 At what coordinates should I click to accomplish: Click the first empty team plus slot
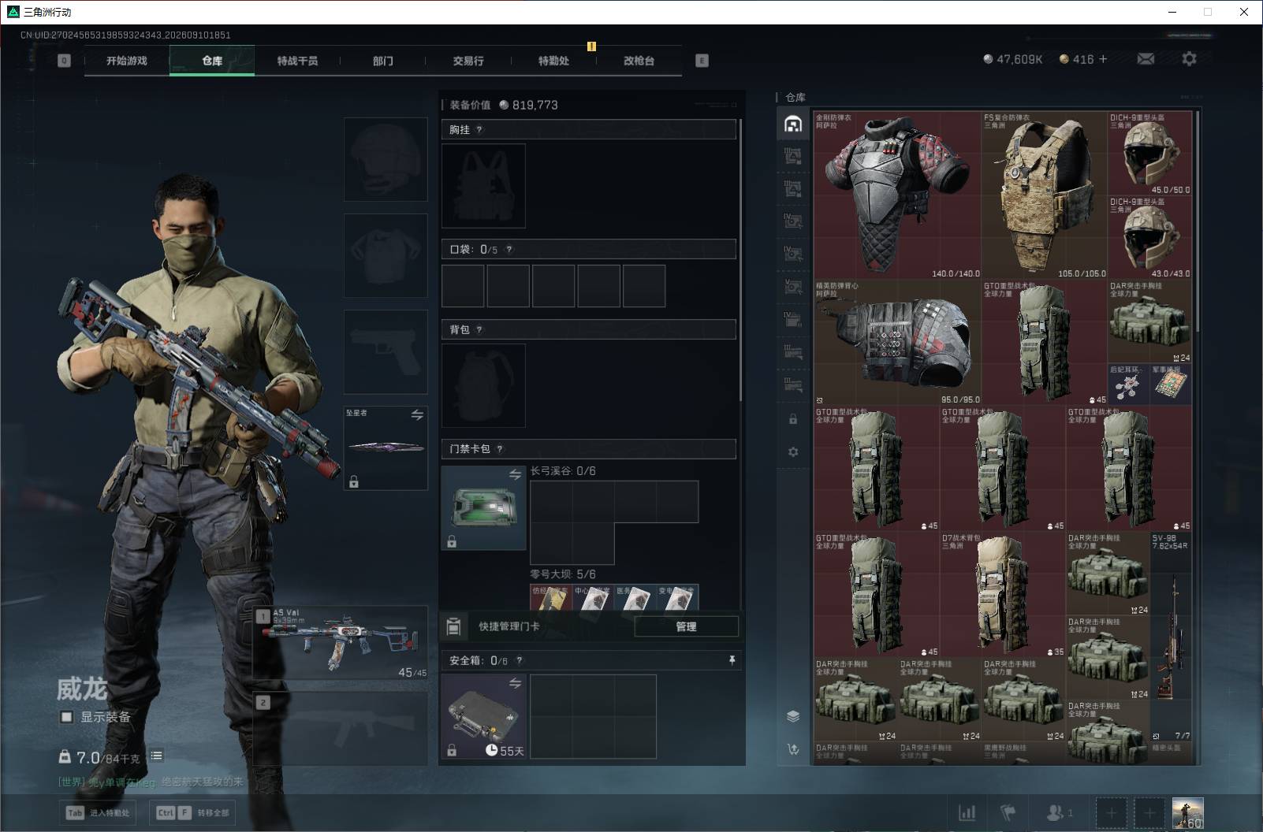[1111, 812]
